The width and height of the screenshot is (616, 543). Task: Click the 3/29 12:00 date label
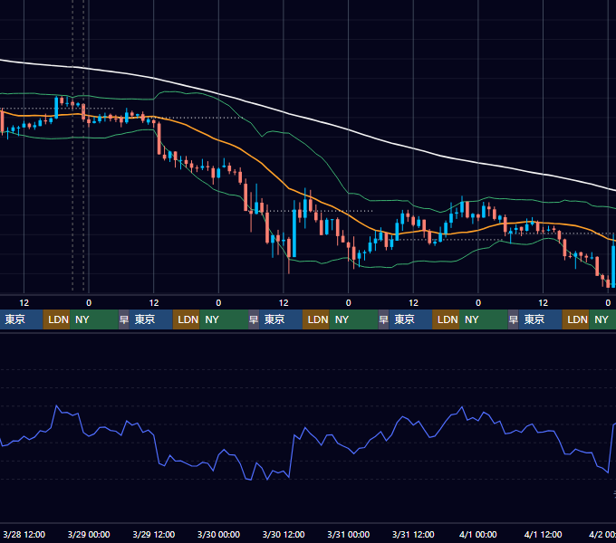pos(154,534)
